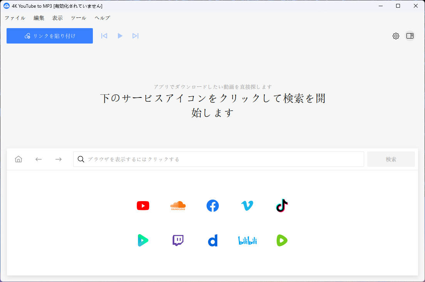Open the ツール menu
Screen dimensions: 425x282
click(78, 18)
